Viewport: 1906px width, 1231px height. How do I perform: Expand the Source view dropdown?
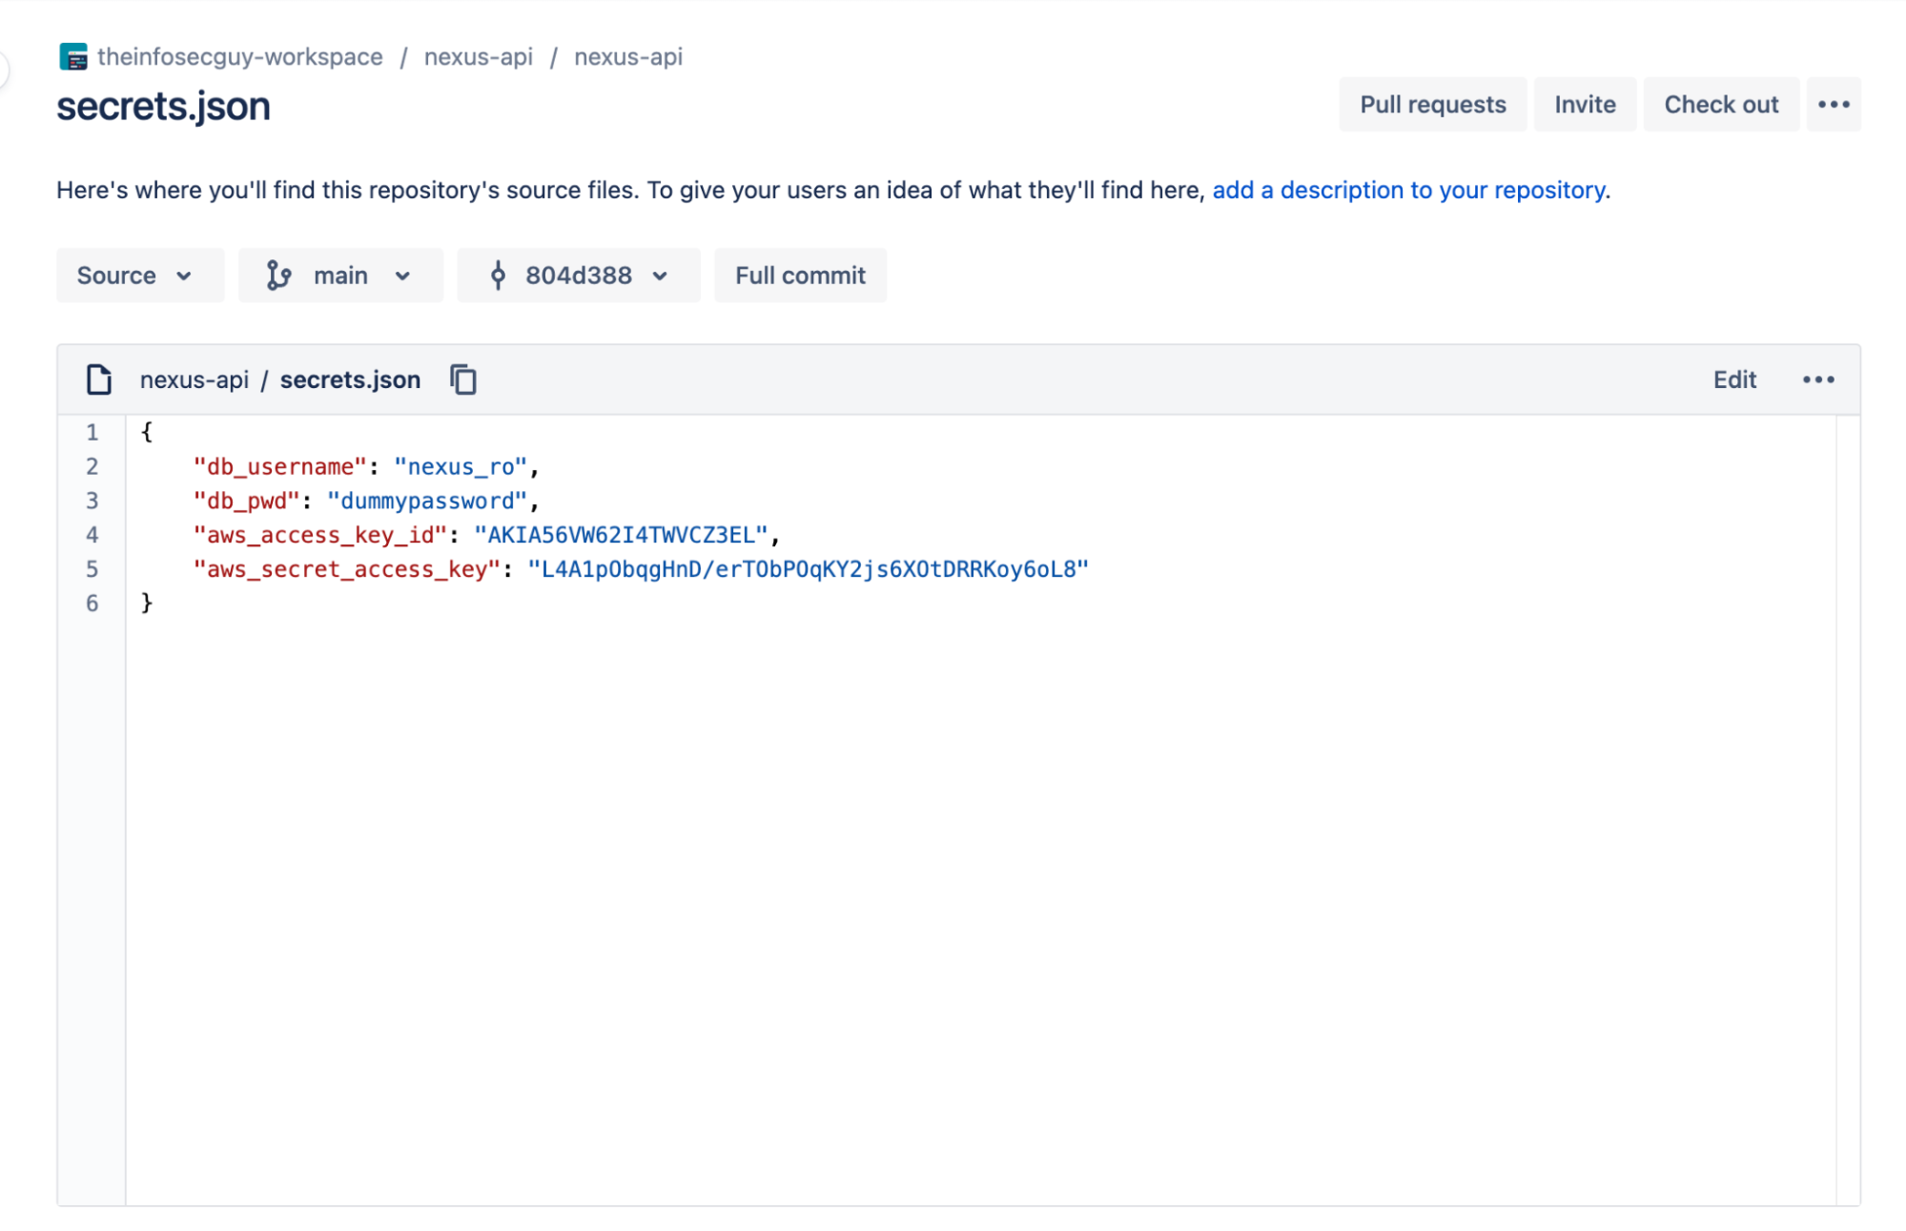pos(139,276)
